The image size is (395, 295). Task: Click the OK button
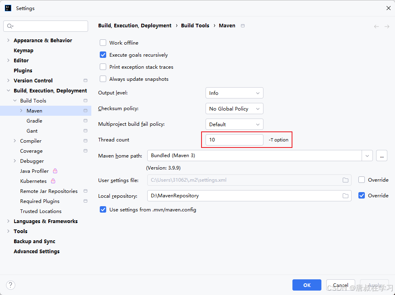pos(307,285)
